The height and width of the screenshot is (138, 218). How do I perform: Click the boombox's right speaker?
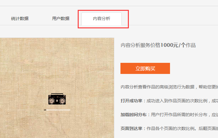pos(63,101)
